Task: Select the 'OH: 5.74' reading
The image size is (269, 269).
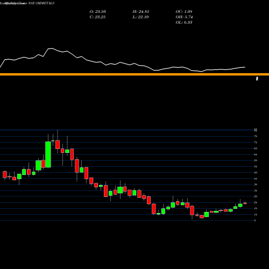Action: tap(184, 17)
